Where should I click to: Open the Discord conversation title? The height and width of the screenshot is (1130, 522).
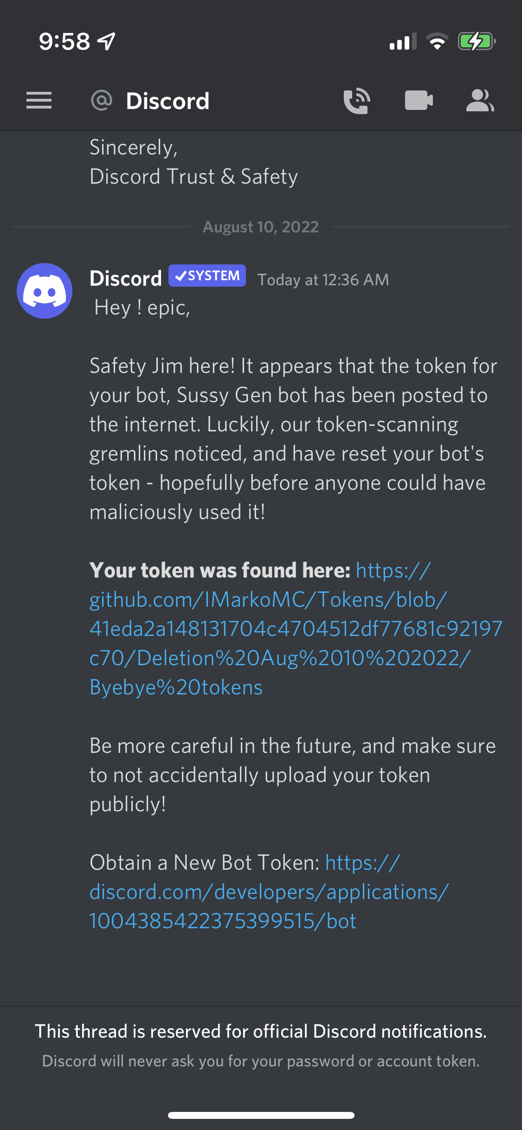click(x=167, y=100)
